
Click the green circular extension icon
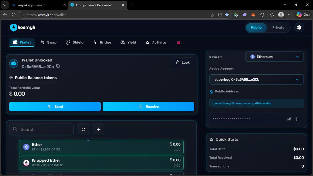236,15
